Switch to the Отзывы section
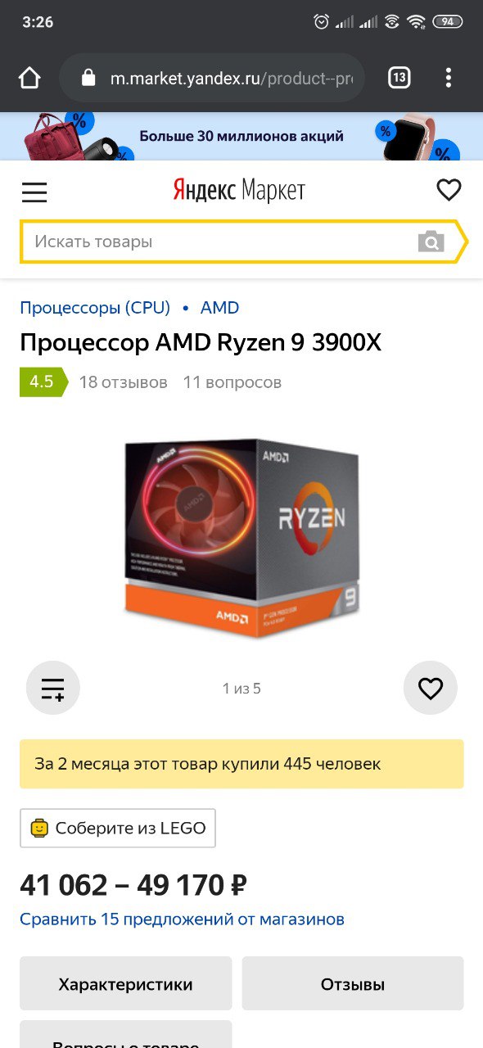The width and height of the screenshot is (483, 1048). pos(353,984)
